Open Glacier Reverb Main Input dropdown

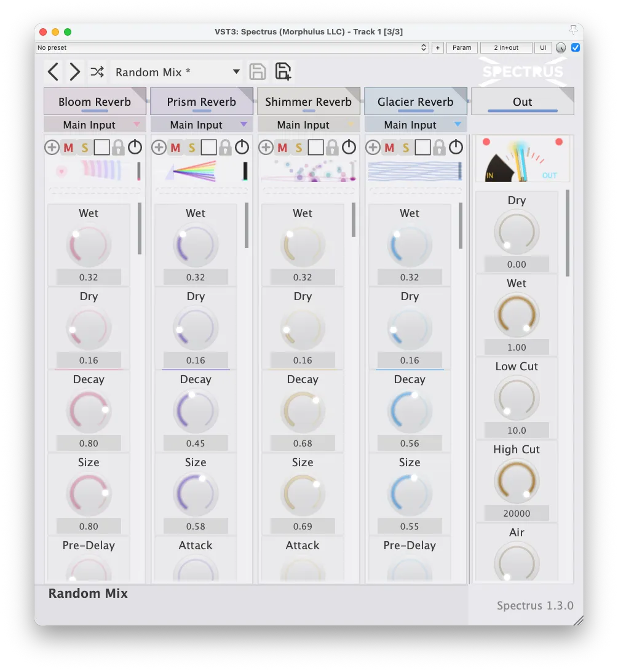pyautogui.click(x=416, y=124)
